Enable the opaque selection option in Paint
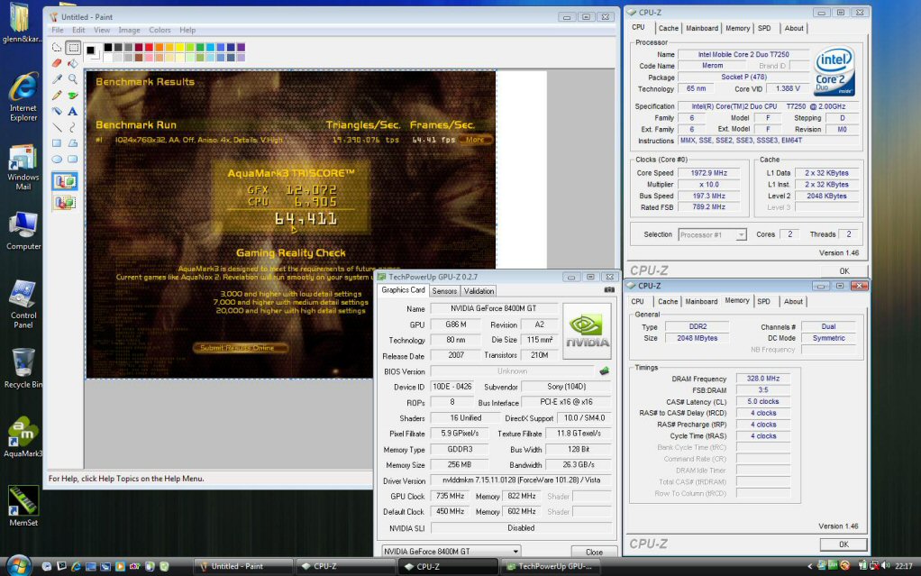The height and width of the screenshot is (576, 921). pos(65,181)
